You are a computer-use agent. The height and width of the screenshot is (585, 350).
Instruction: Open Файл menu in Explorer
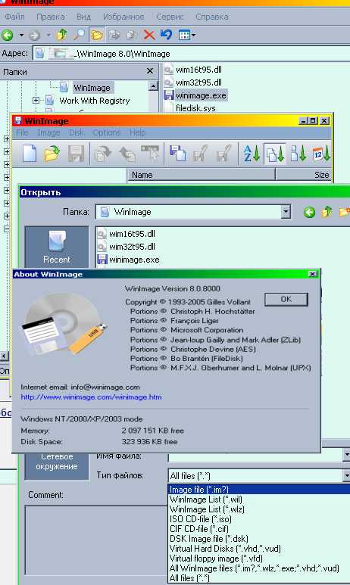tap(15, 17)
